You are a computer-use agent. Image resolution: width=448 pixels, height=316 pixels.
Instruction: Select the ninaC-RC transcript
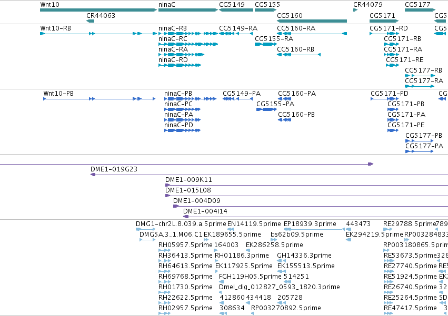(188, 44)
